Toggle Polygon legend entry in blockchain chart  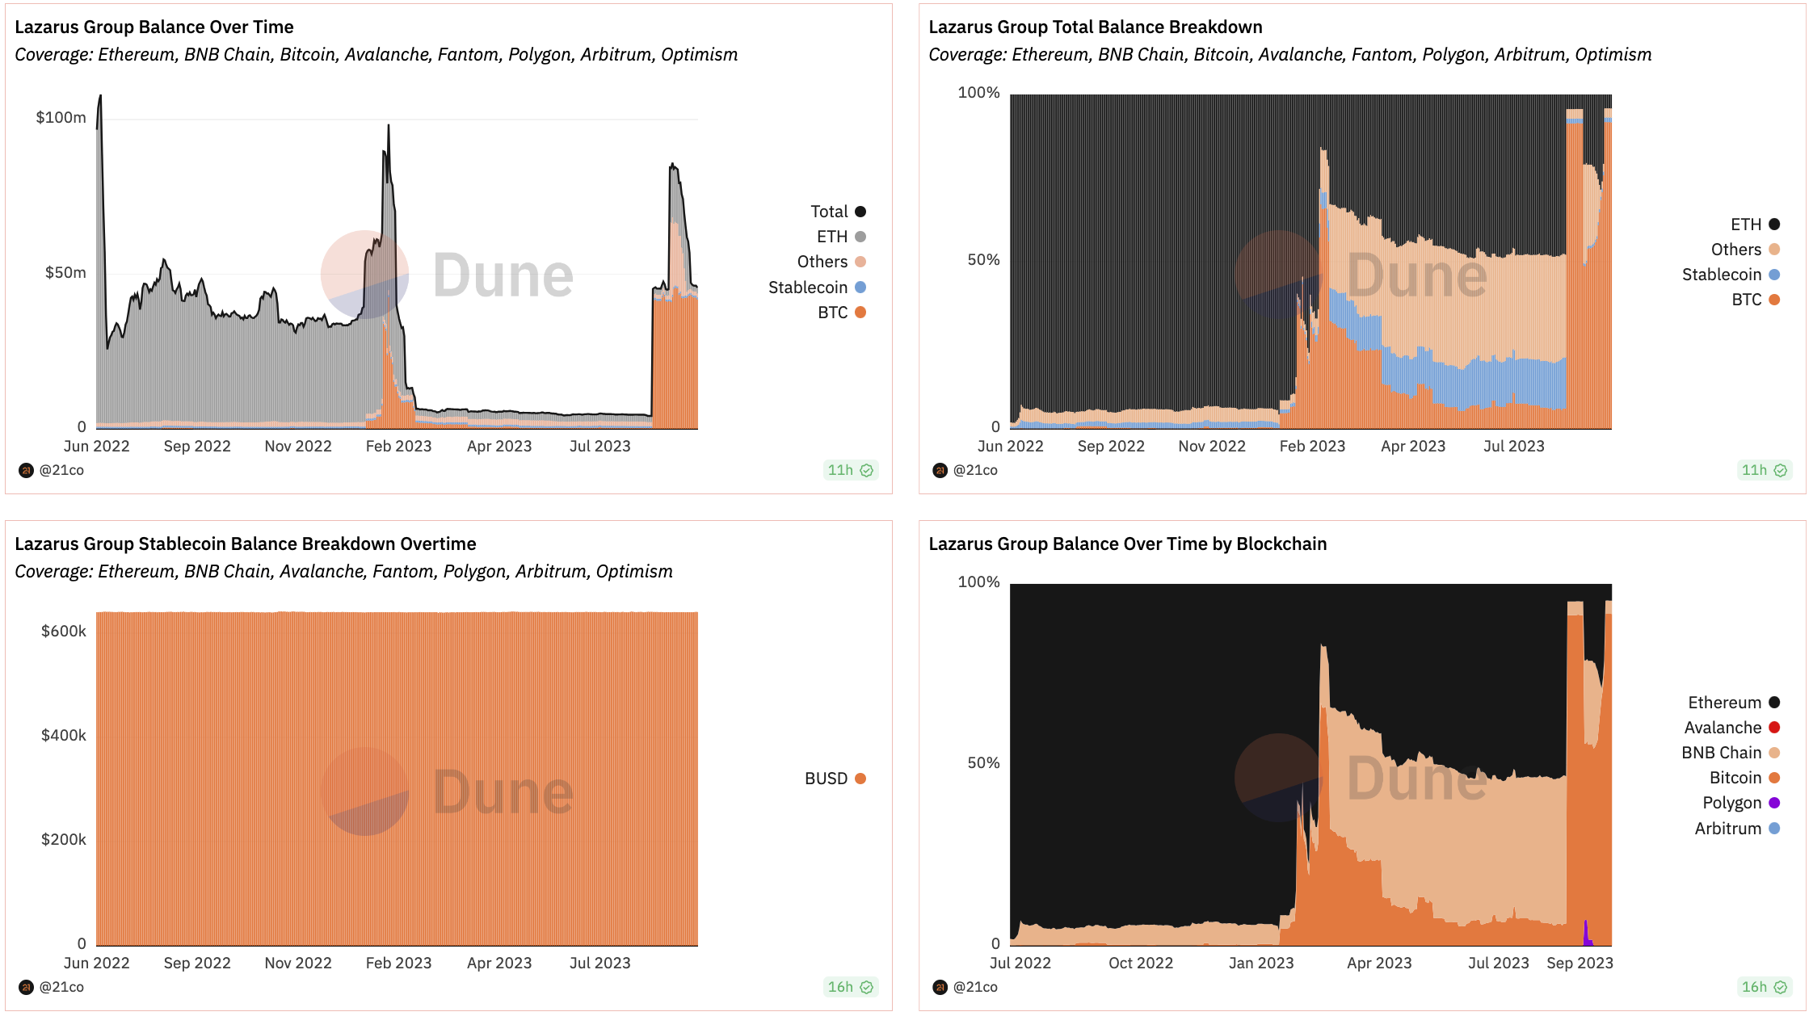[1741, 803]
